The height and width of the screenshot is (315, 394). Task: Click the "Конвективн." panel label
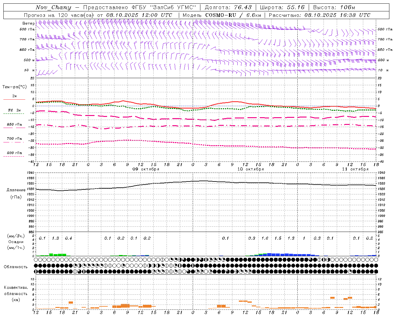pos(16,288)
